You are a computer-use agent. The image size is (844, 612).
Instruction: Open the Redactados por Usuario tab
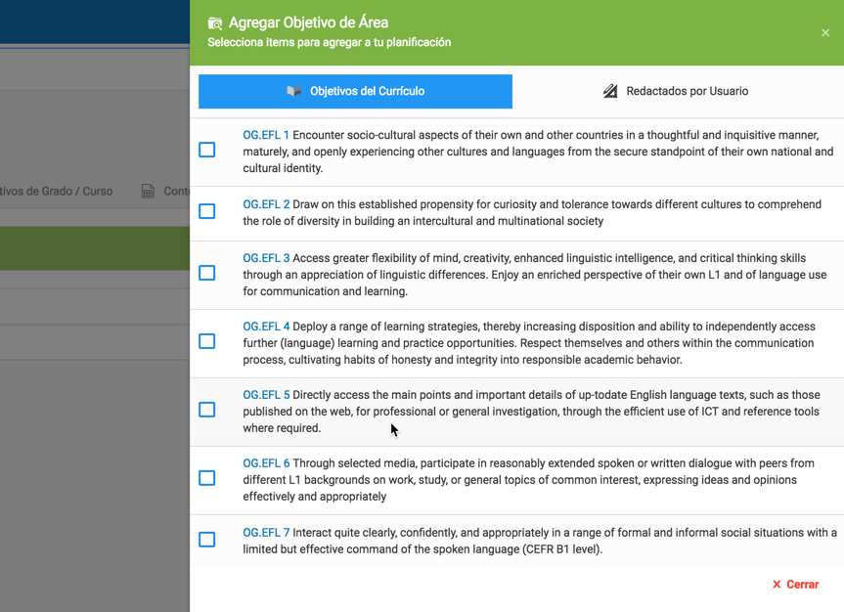(x=676, y=92)
